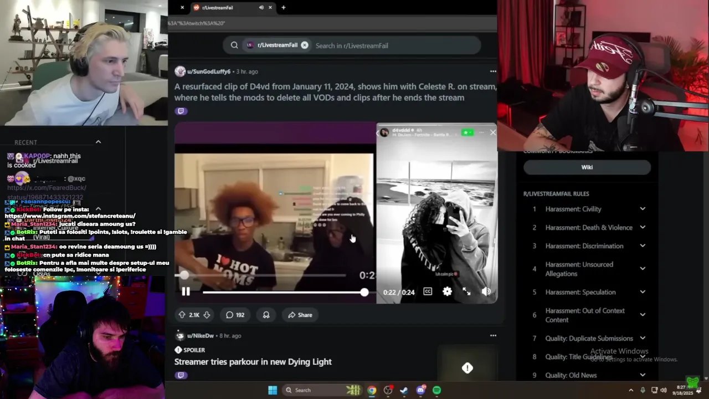Viewport: 709px width, 399px height.
Task: Expand rule 1 Harassment: Civility
Action: [643, 209]
